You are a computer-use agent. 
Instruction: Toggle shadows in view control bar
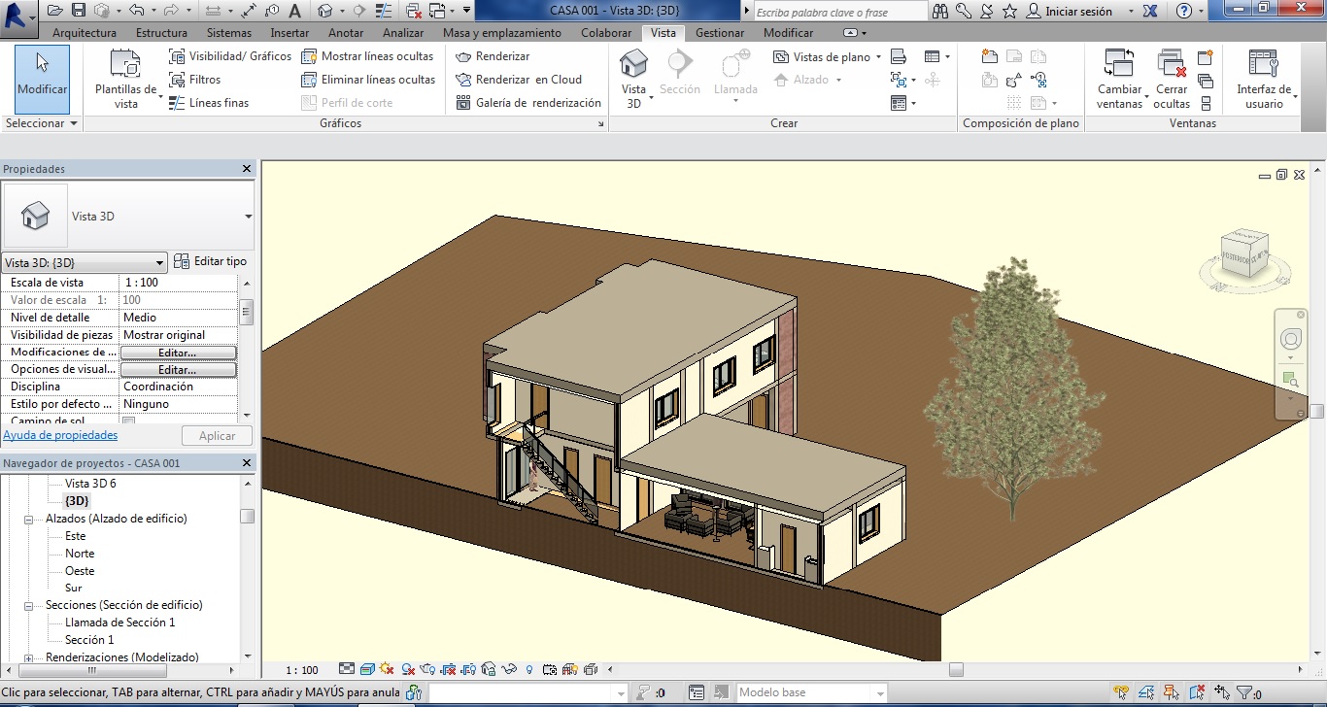(408, 670)
